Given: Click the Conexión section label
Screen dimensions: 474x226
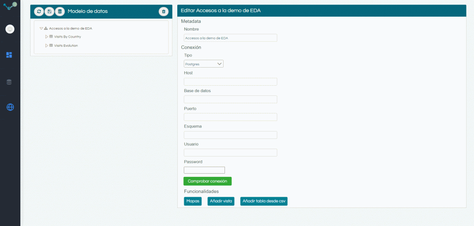Looking at the screenshot, I should tap(191, 48).
